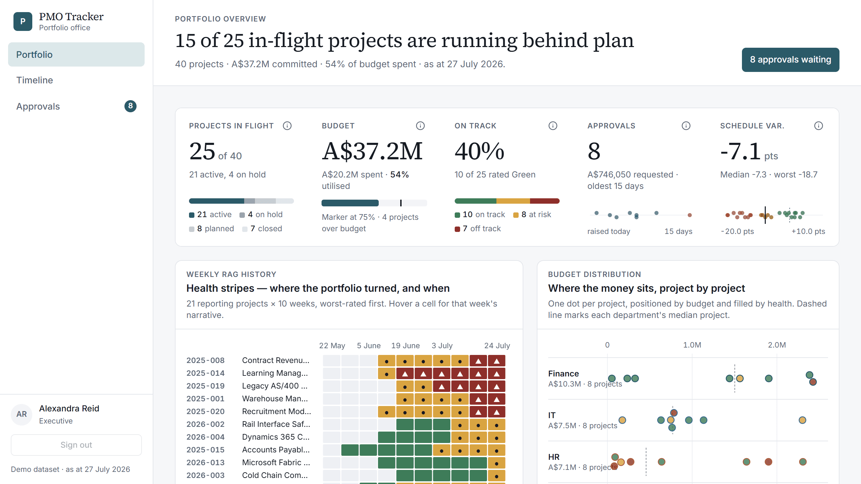Click the Finance department label

coord(563,374)
